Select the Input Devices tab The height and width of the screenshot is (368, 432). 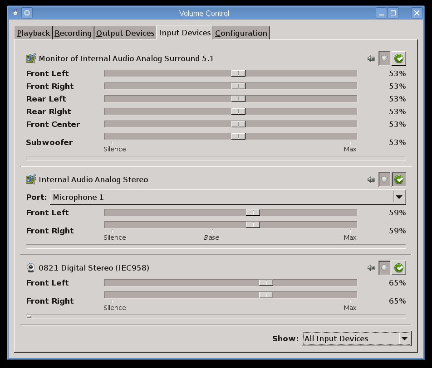(x=185, y=33)
